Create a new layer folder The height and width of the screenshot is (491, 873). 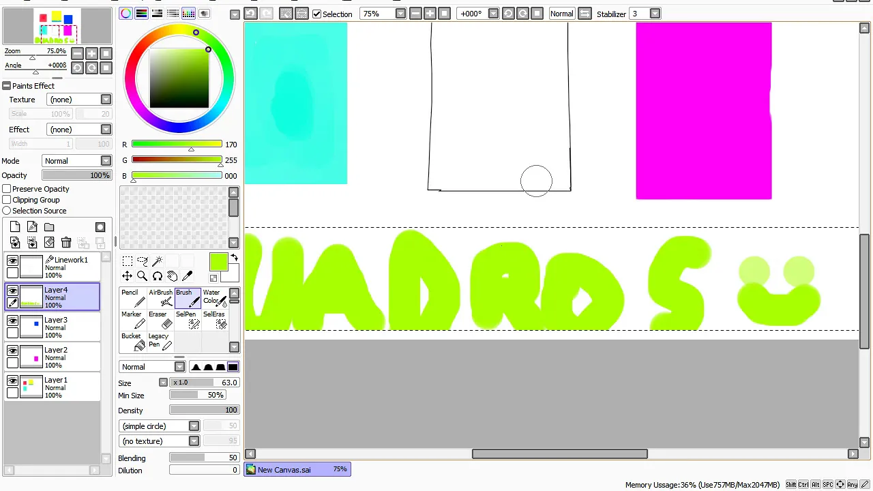tap(49, 227)
